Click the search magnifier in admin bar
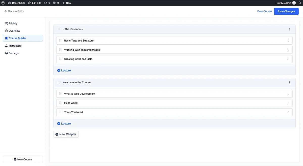 300,3
